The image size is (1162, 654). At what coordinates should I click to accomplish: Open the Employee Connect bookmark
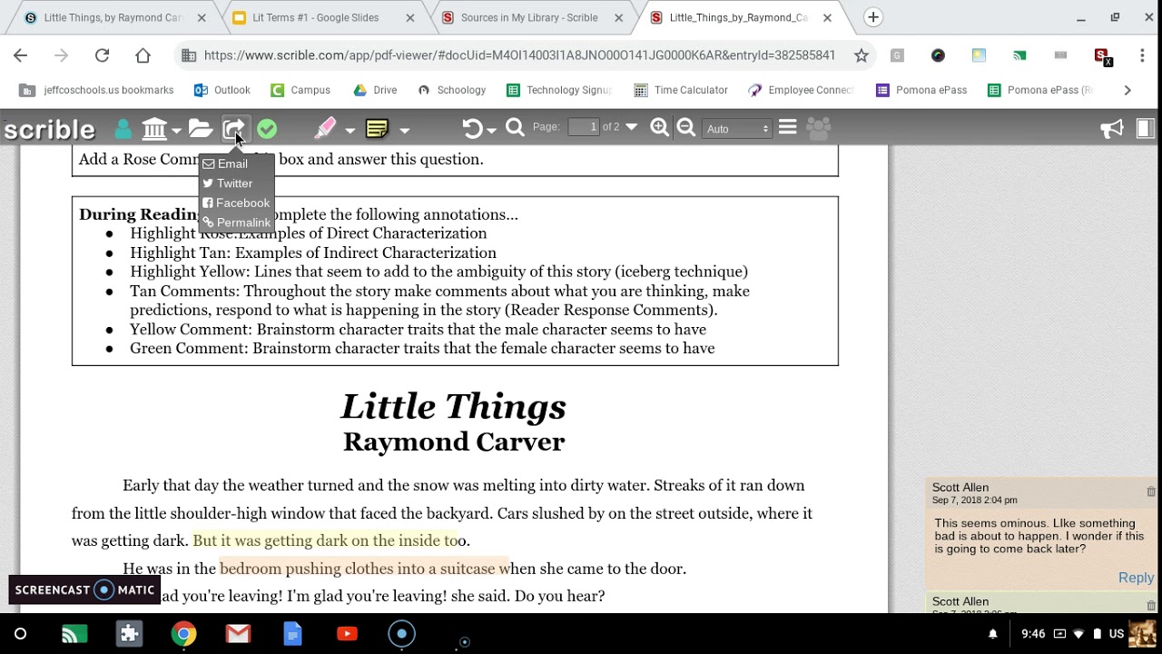[x=801, y=90]
